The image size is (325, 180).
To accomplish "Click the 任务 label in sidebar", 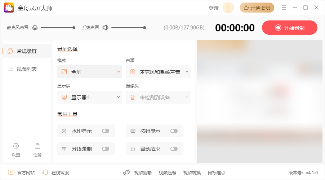I will click(x=37, y=155).
